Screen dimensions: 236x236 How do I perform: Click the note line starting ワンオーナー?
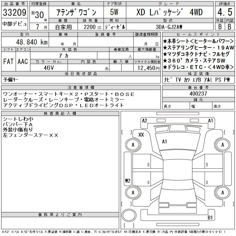69,94
